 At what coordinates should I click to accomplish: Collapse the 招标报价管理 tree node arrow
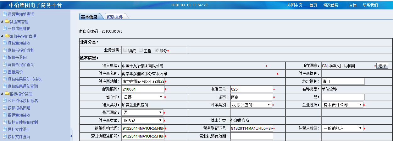(x=2, y=94)
